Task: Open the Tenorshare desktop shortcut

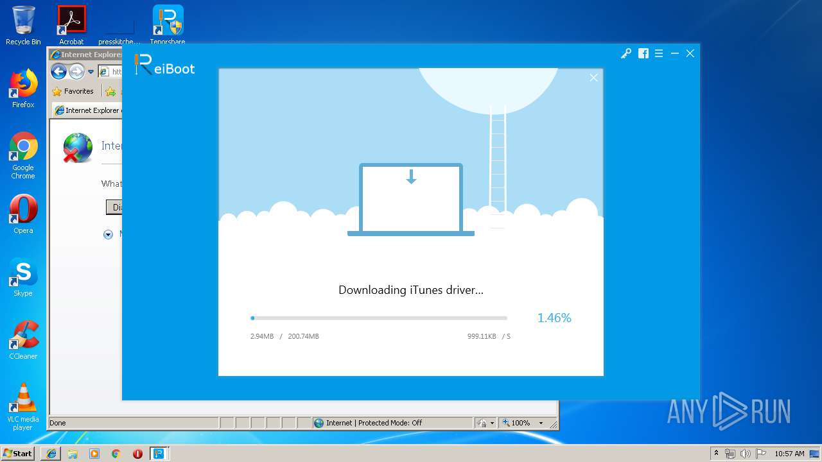Action: tap(168, 26)
